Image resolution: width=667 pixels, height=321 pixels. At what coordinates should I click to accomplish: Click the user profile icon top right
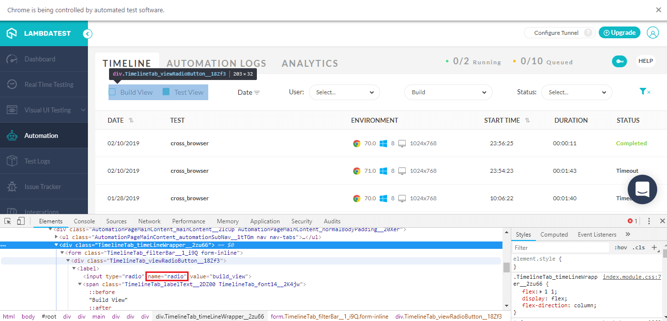click(653, 32)
